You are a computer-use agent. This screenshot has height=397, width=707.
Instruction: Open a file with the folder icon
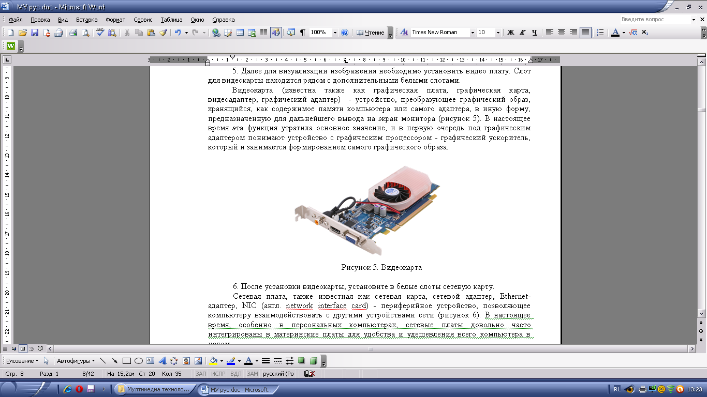(x=23, y=33)
